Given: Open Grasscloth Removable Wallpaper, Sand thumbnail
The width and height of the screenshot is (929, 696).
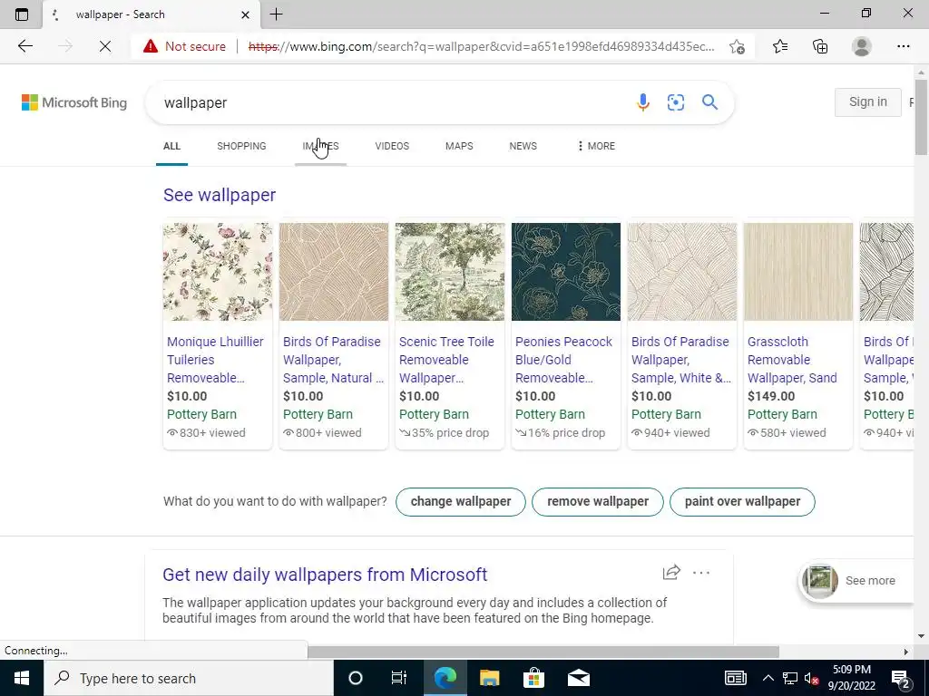Looking at the screenshot, I should 798,272.
